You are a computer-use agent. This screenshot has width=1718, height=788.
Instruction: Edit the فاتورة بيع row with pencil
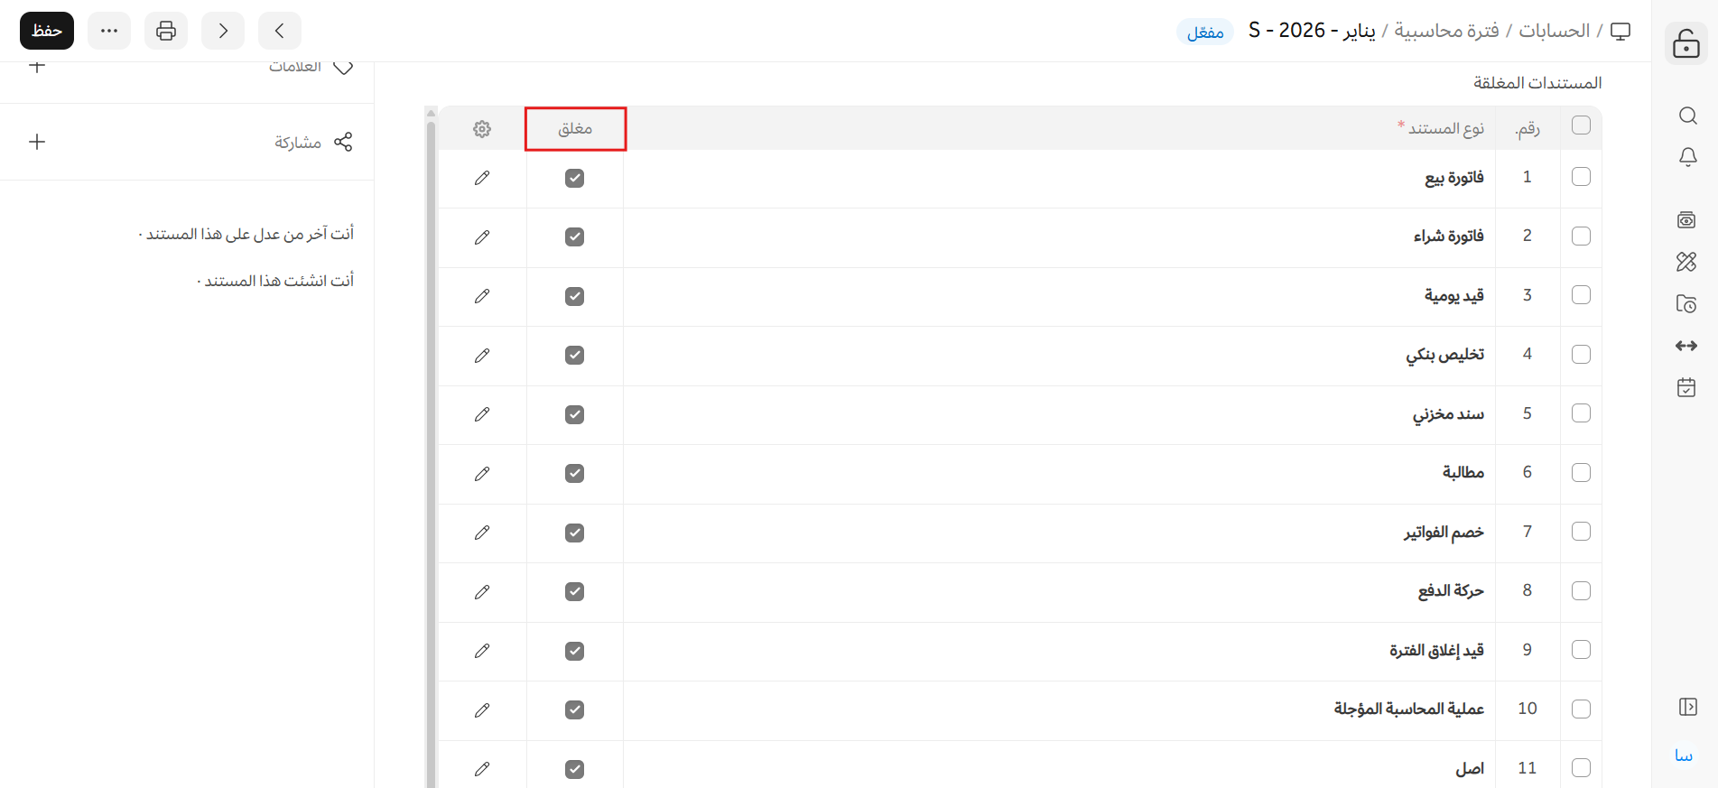click(x=482, y=178)
